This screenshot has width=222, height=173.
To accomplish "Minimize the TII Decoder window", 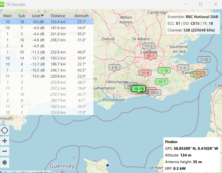I will 186,4.
